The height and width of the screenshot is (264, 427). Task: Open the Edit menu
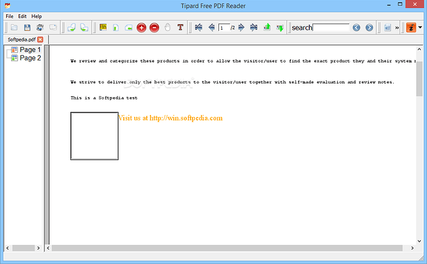(22, 16)
